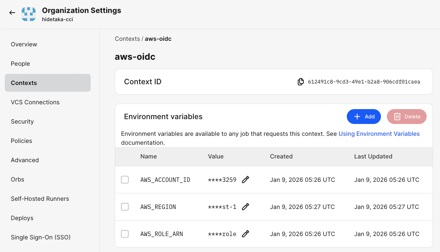Edit the AWS_ACCOUNT_ID value pencil icon
440x252 pixels.
point(245,180)
